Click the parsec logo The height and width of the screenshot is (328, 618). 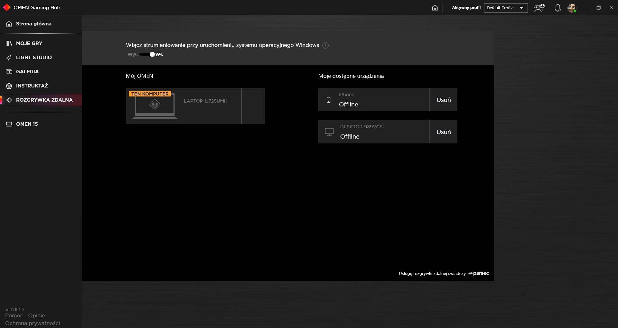(479, 273)
